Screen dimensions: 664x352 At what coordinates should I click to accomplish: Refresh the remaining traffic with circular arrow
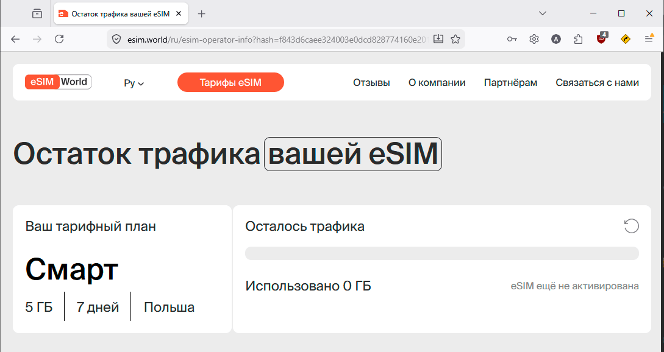(632, 226)
